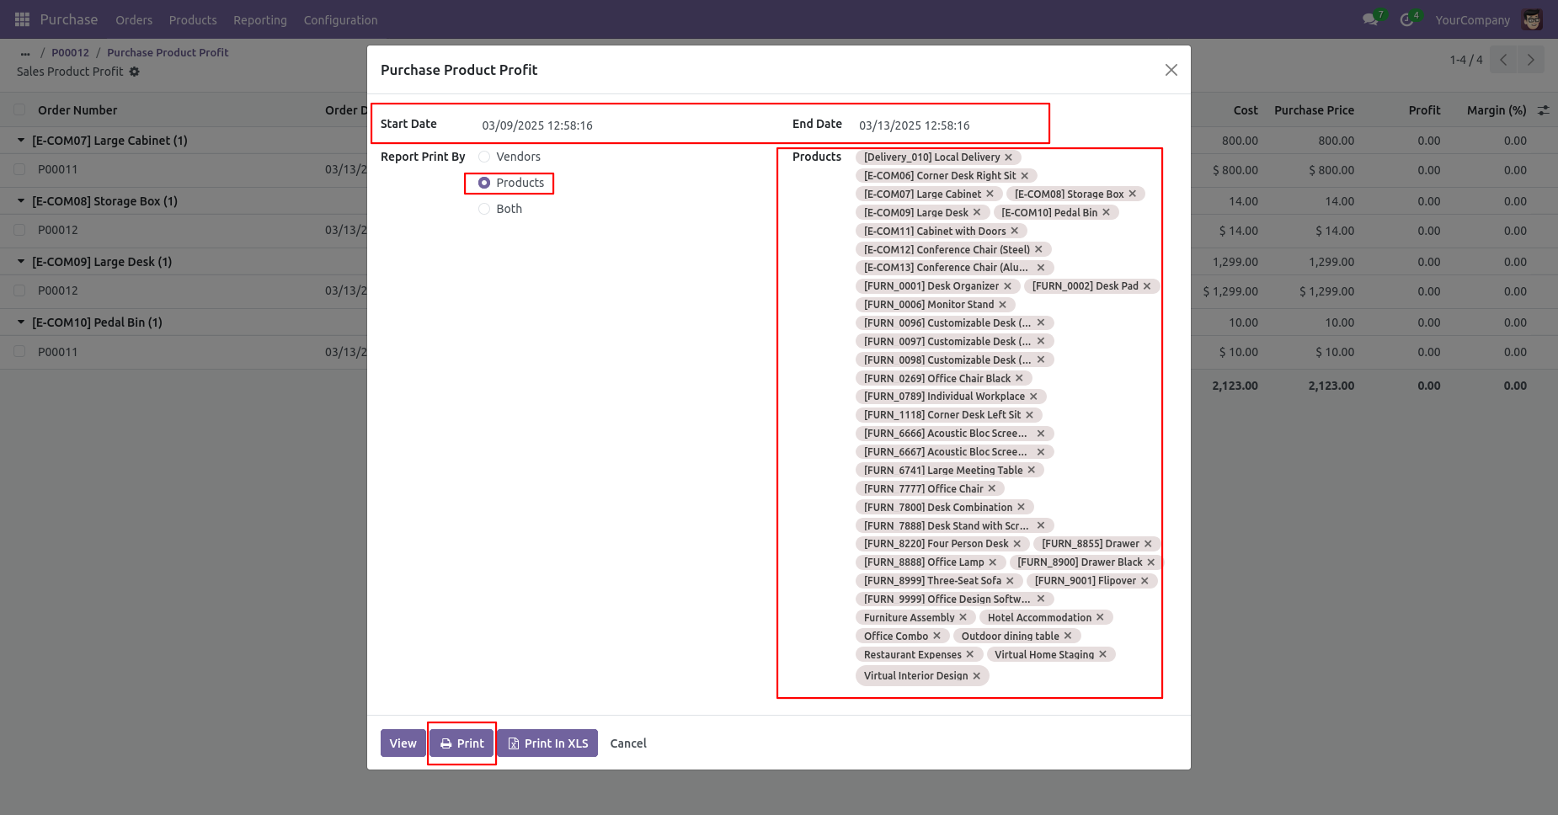Screen dimensions: 1558x815
Task: Click the Print In XLS button
Action: pyautogui.click(x=547, y=743)
